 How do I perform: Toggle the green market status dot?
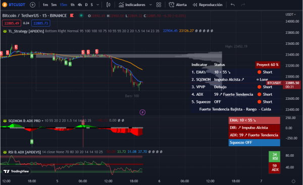pyautogui.click(x=81, y=16)
